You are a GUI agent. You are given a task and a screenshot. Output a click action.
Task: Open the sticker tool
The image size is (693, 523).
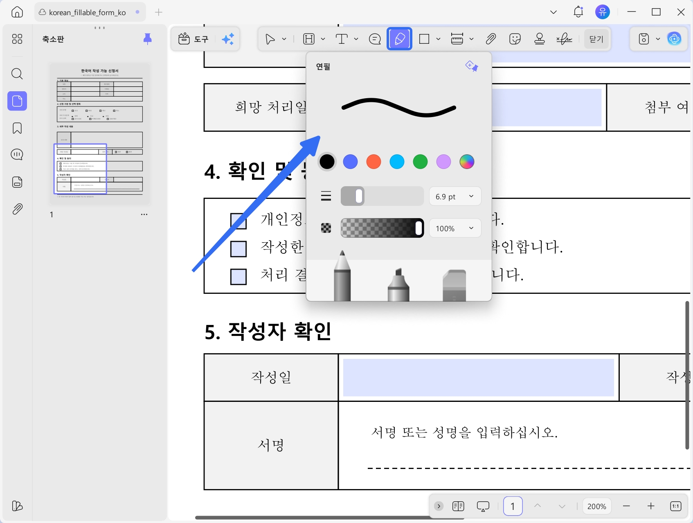[x=515, y=39]
